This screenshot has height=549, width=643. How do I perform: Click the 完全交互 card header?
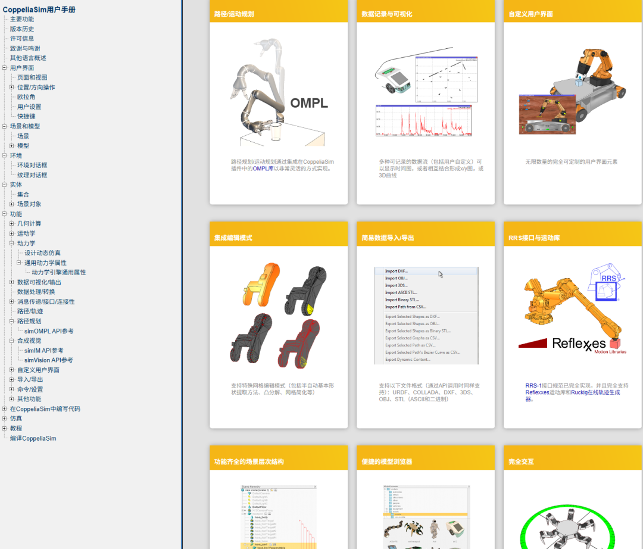point(573,458)
